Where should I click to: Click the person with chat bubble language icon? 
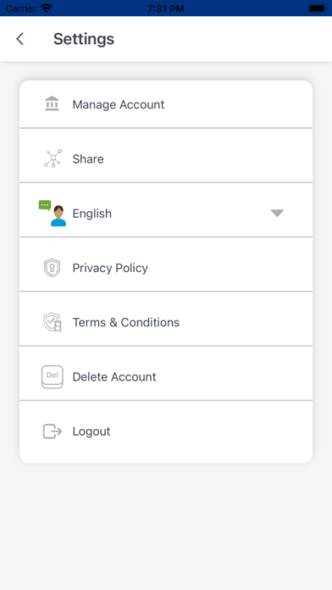(53, 213)
